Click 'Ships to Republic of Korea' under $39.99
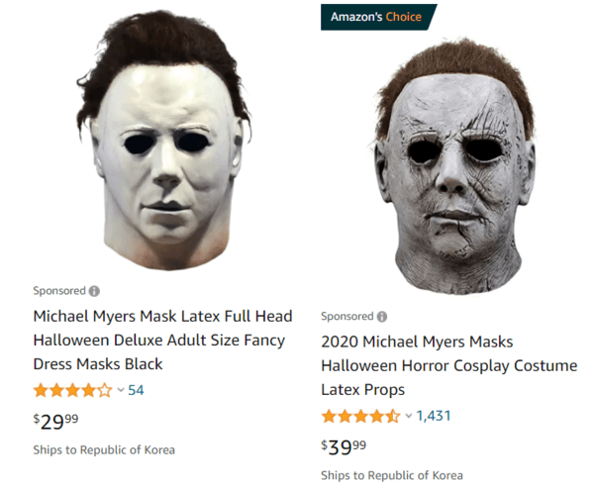This screenshot has height=489, width=594. tap(392, 475)
